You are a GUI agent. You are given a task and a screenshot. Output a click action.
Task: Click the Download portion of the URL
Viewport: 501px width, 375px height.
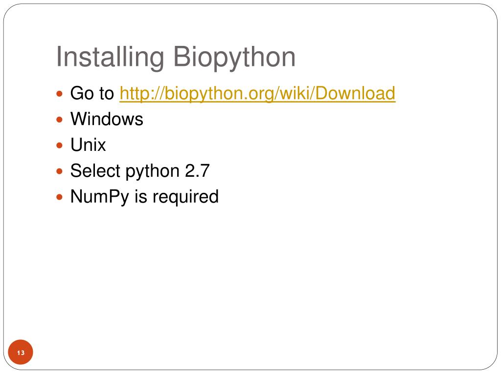point(355,93)
